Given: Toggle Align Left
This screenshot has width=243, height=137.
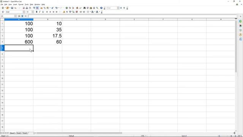Looking at the screenshot, I should (x=47, y=12).
